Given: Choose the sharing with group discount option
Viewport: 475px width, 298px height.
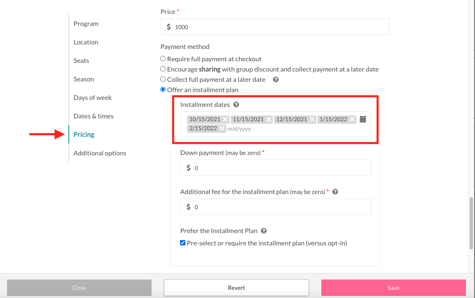Looking at the screenshot, I should point(163,69).
